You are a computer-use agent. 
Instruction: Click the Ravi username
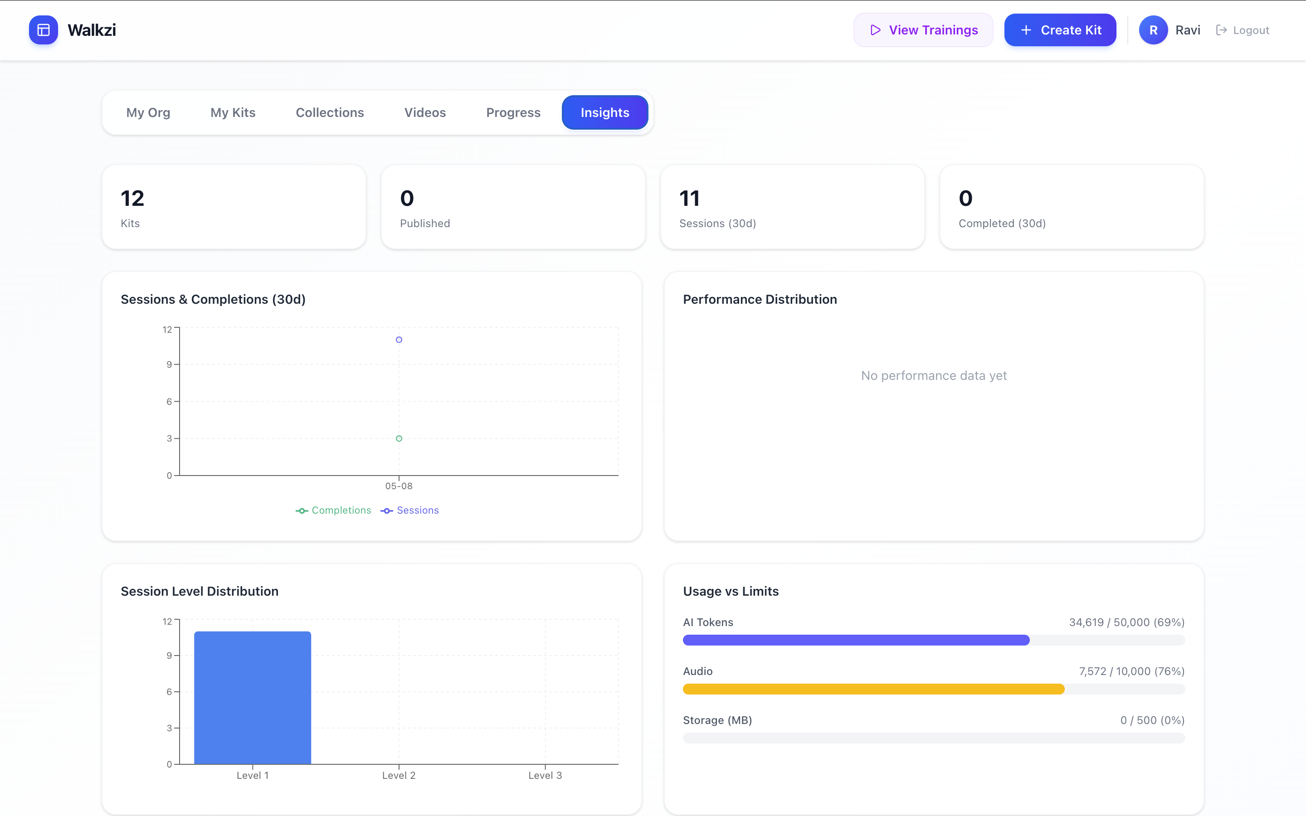pos(1188,30)
